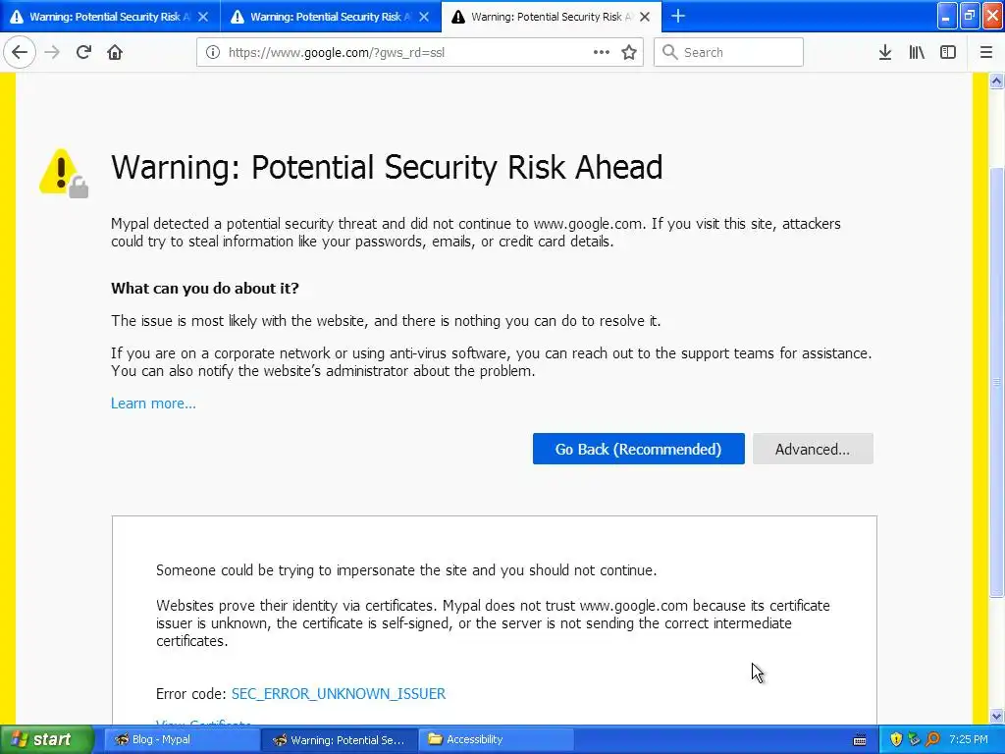Click the SEC_ERROR_UNKNOWN_ISSUER error code link
Screen dimensions: 1005x754
pyautogui.click(x=339, y=694)
